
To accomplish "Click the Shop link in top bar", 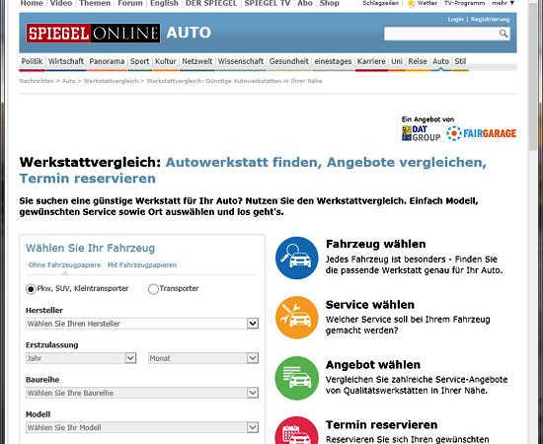I will (x=330, y=3).
